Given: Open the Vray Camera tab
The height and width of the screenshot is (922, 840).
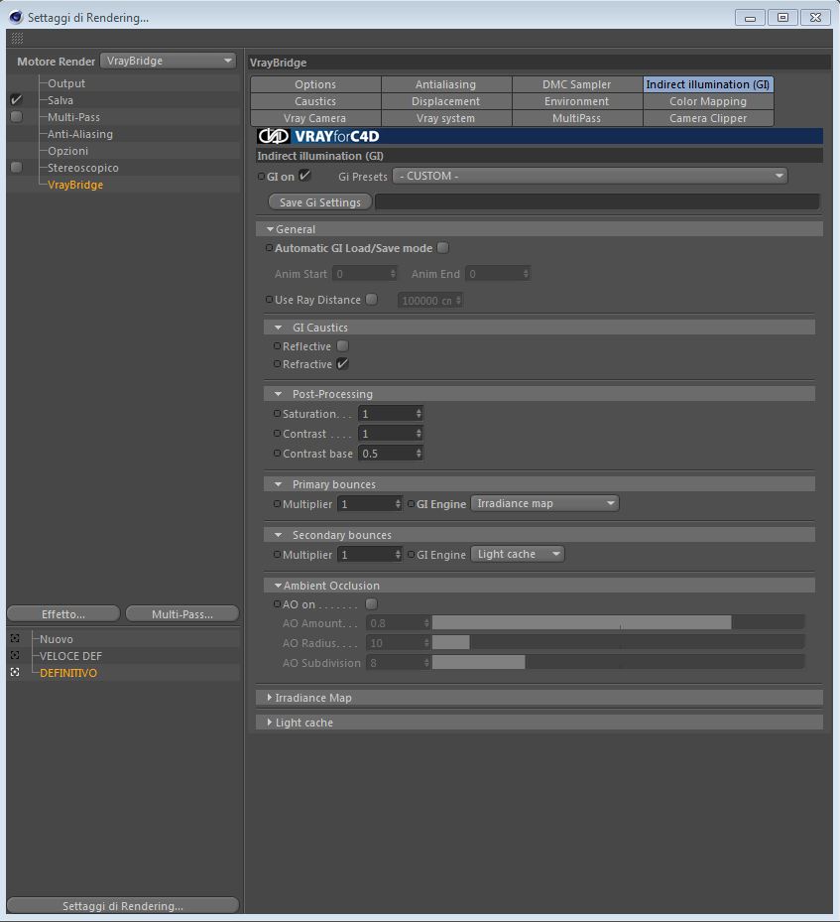Looking at the screenshot, I should pyautogui.click(x=315, y=118).
